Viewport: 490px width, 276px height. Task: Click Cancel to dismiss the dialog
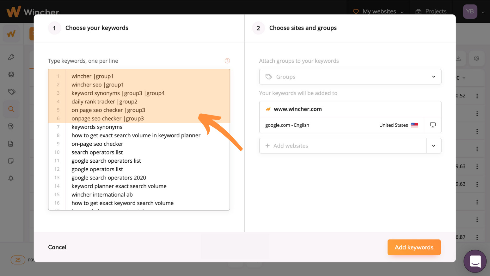click(x=57, y=247)
